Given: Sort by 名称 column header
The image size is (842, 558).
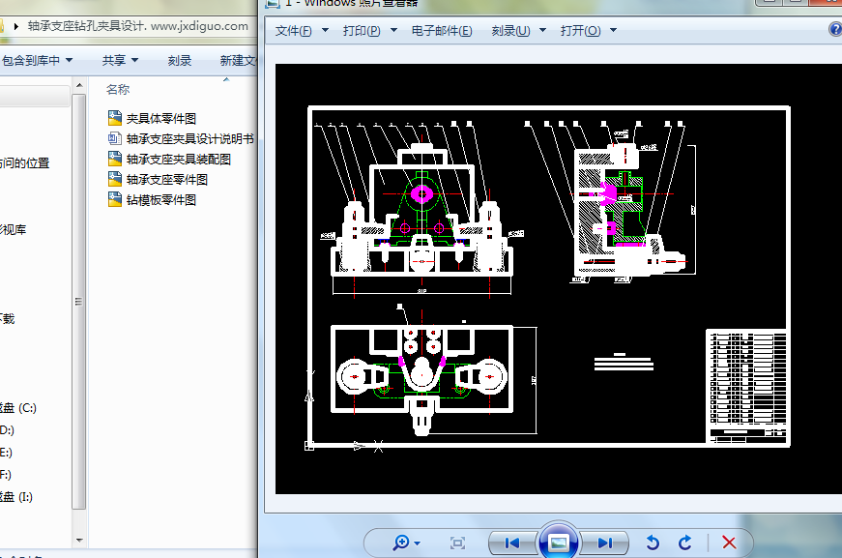Looking at the screenshot, I should tap(118, 90).
